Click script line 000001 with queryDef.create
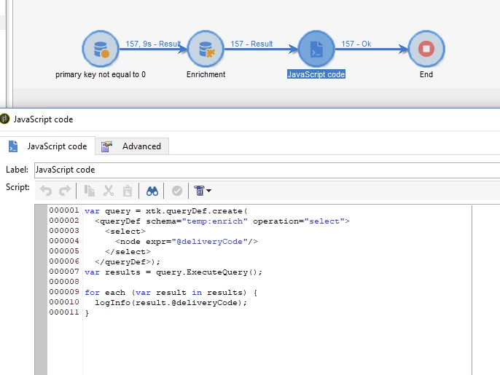 pos(166,211)
